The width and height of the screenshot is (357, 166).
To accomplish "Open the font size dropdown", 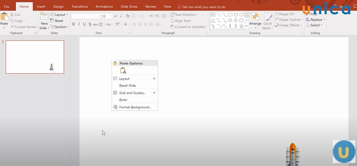I will pos(111,16).
